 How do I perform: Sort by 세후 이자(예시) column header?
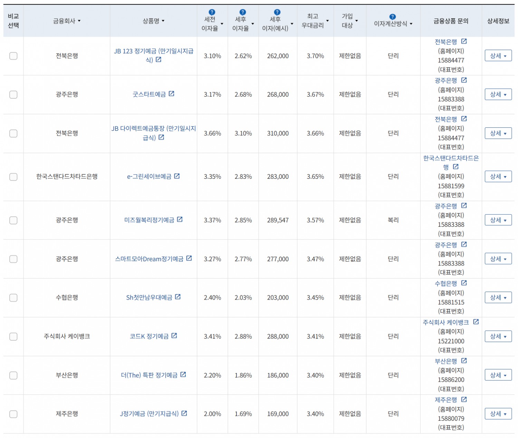pos(278,24)
